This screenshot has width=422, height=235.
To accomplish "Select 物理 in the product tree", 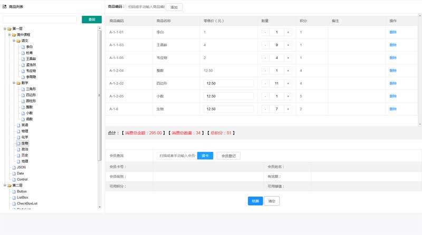I will [x=25, y=131].
